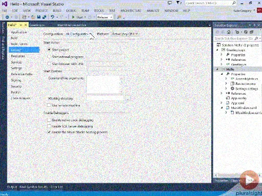Open the signed-in account name dropdown

pyautogui.click(x=244, y=11)
